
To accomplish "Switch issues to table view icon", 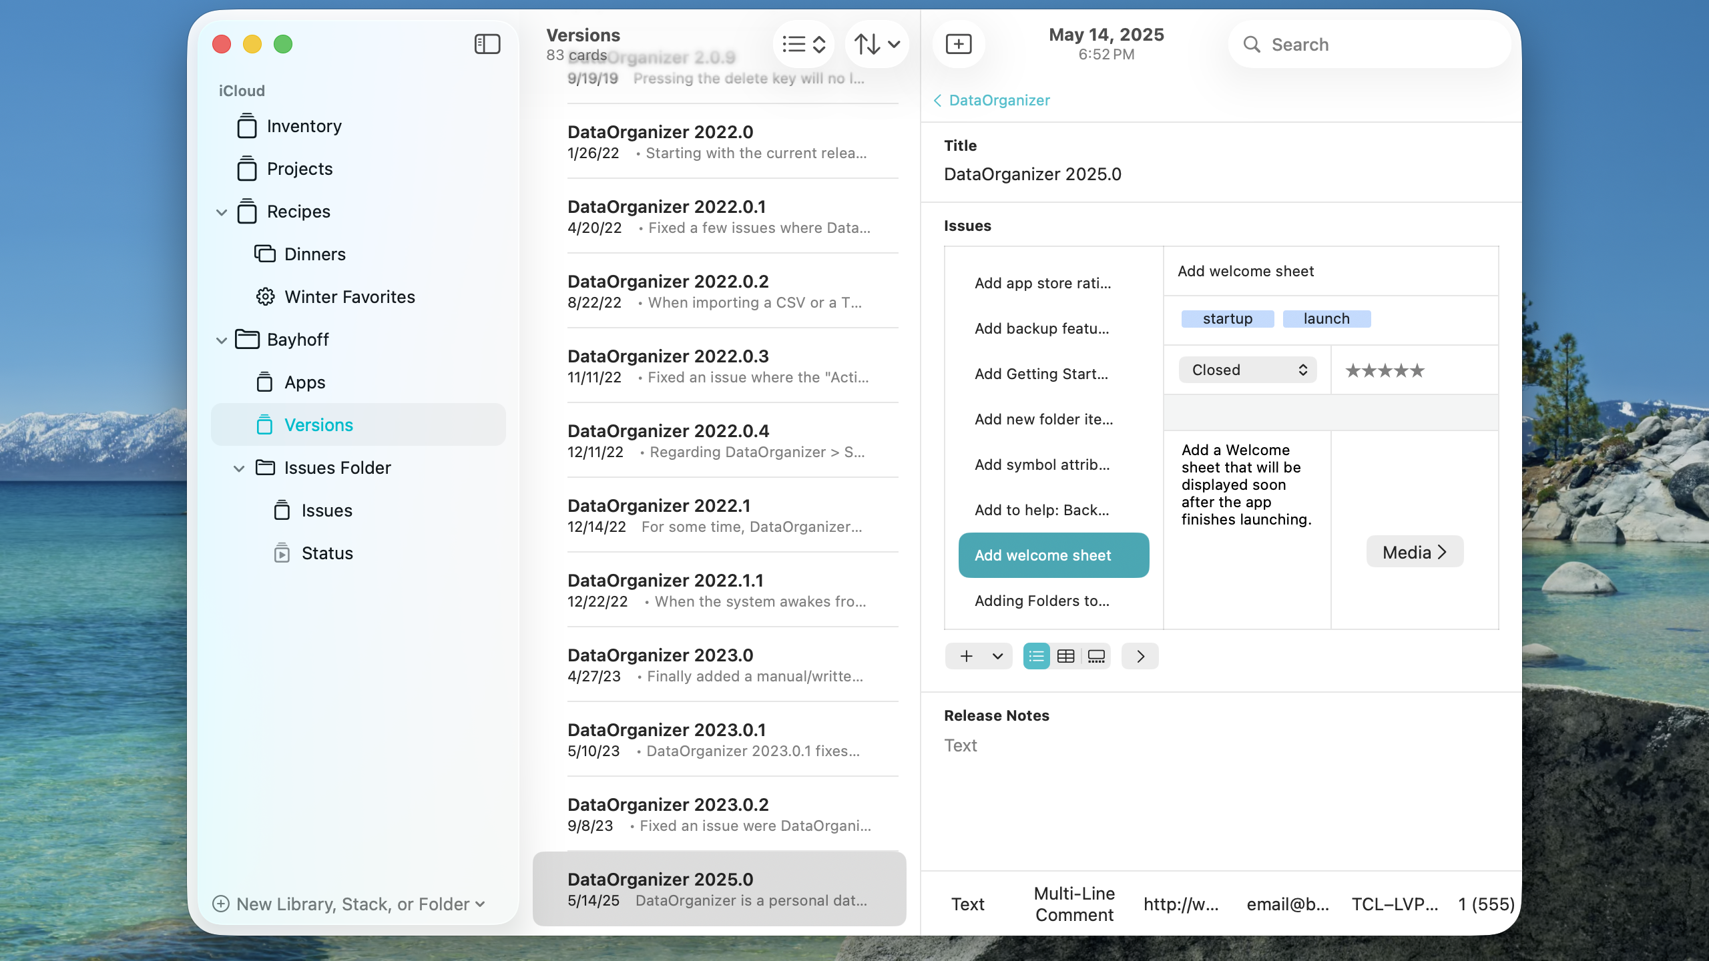I will [1065, 656].
